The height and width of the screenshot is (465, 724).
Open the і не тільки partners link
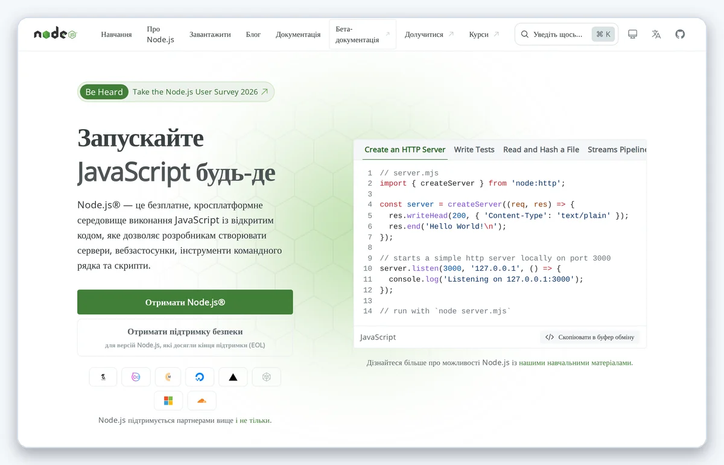click(253, 420)
